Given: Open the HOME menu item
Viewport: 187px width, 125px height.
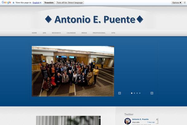Looking at the screenshot, I should tap(34, 33).
